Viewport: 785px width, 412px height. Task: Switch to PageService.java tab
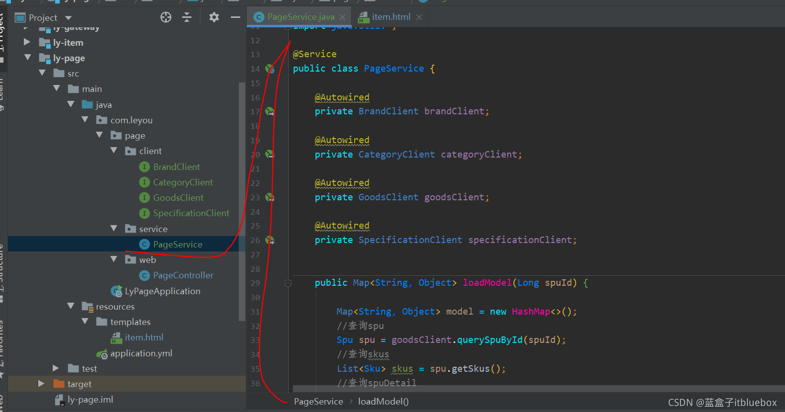[300, 17]
